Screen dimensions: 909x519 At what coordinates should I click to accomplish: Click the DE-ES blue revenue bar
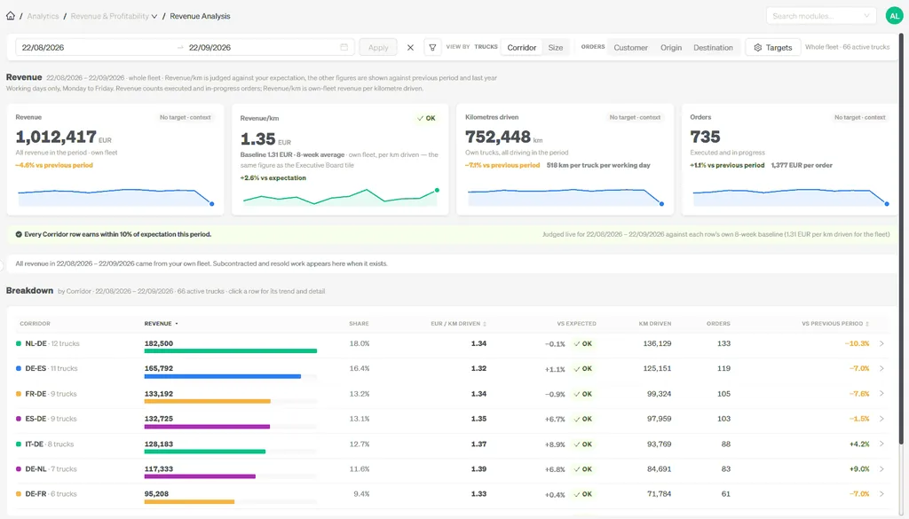[x=223, y=376]
